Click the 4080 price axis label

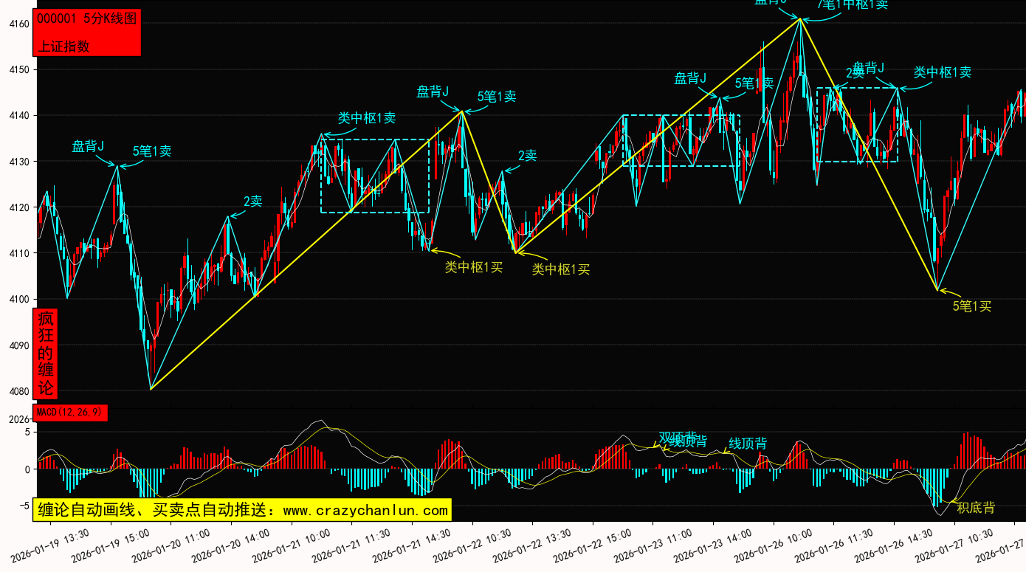(x=18, y=391)
